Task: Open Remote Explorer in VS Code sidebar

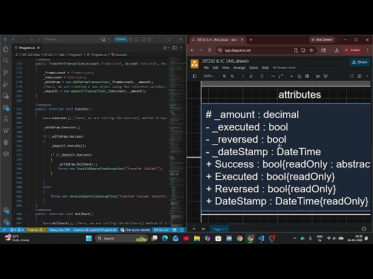Action: 6,96
